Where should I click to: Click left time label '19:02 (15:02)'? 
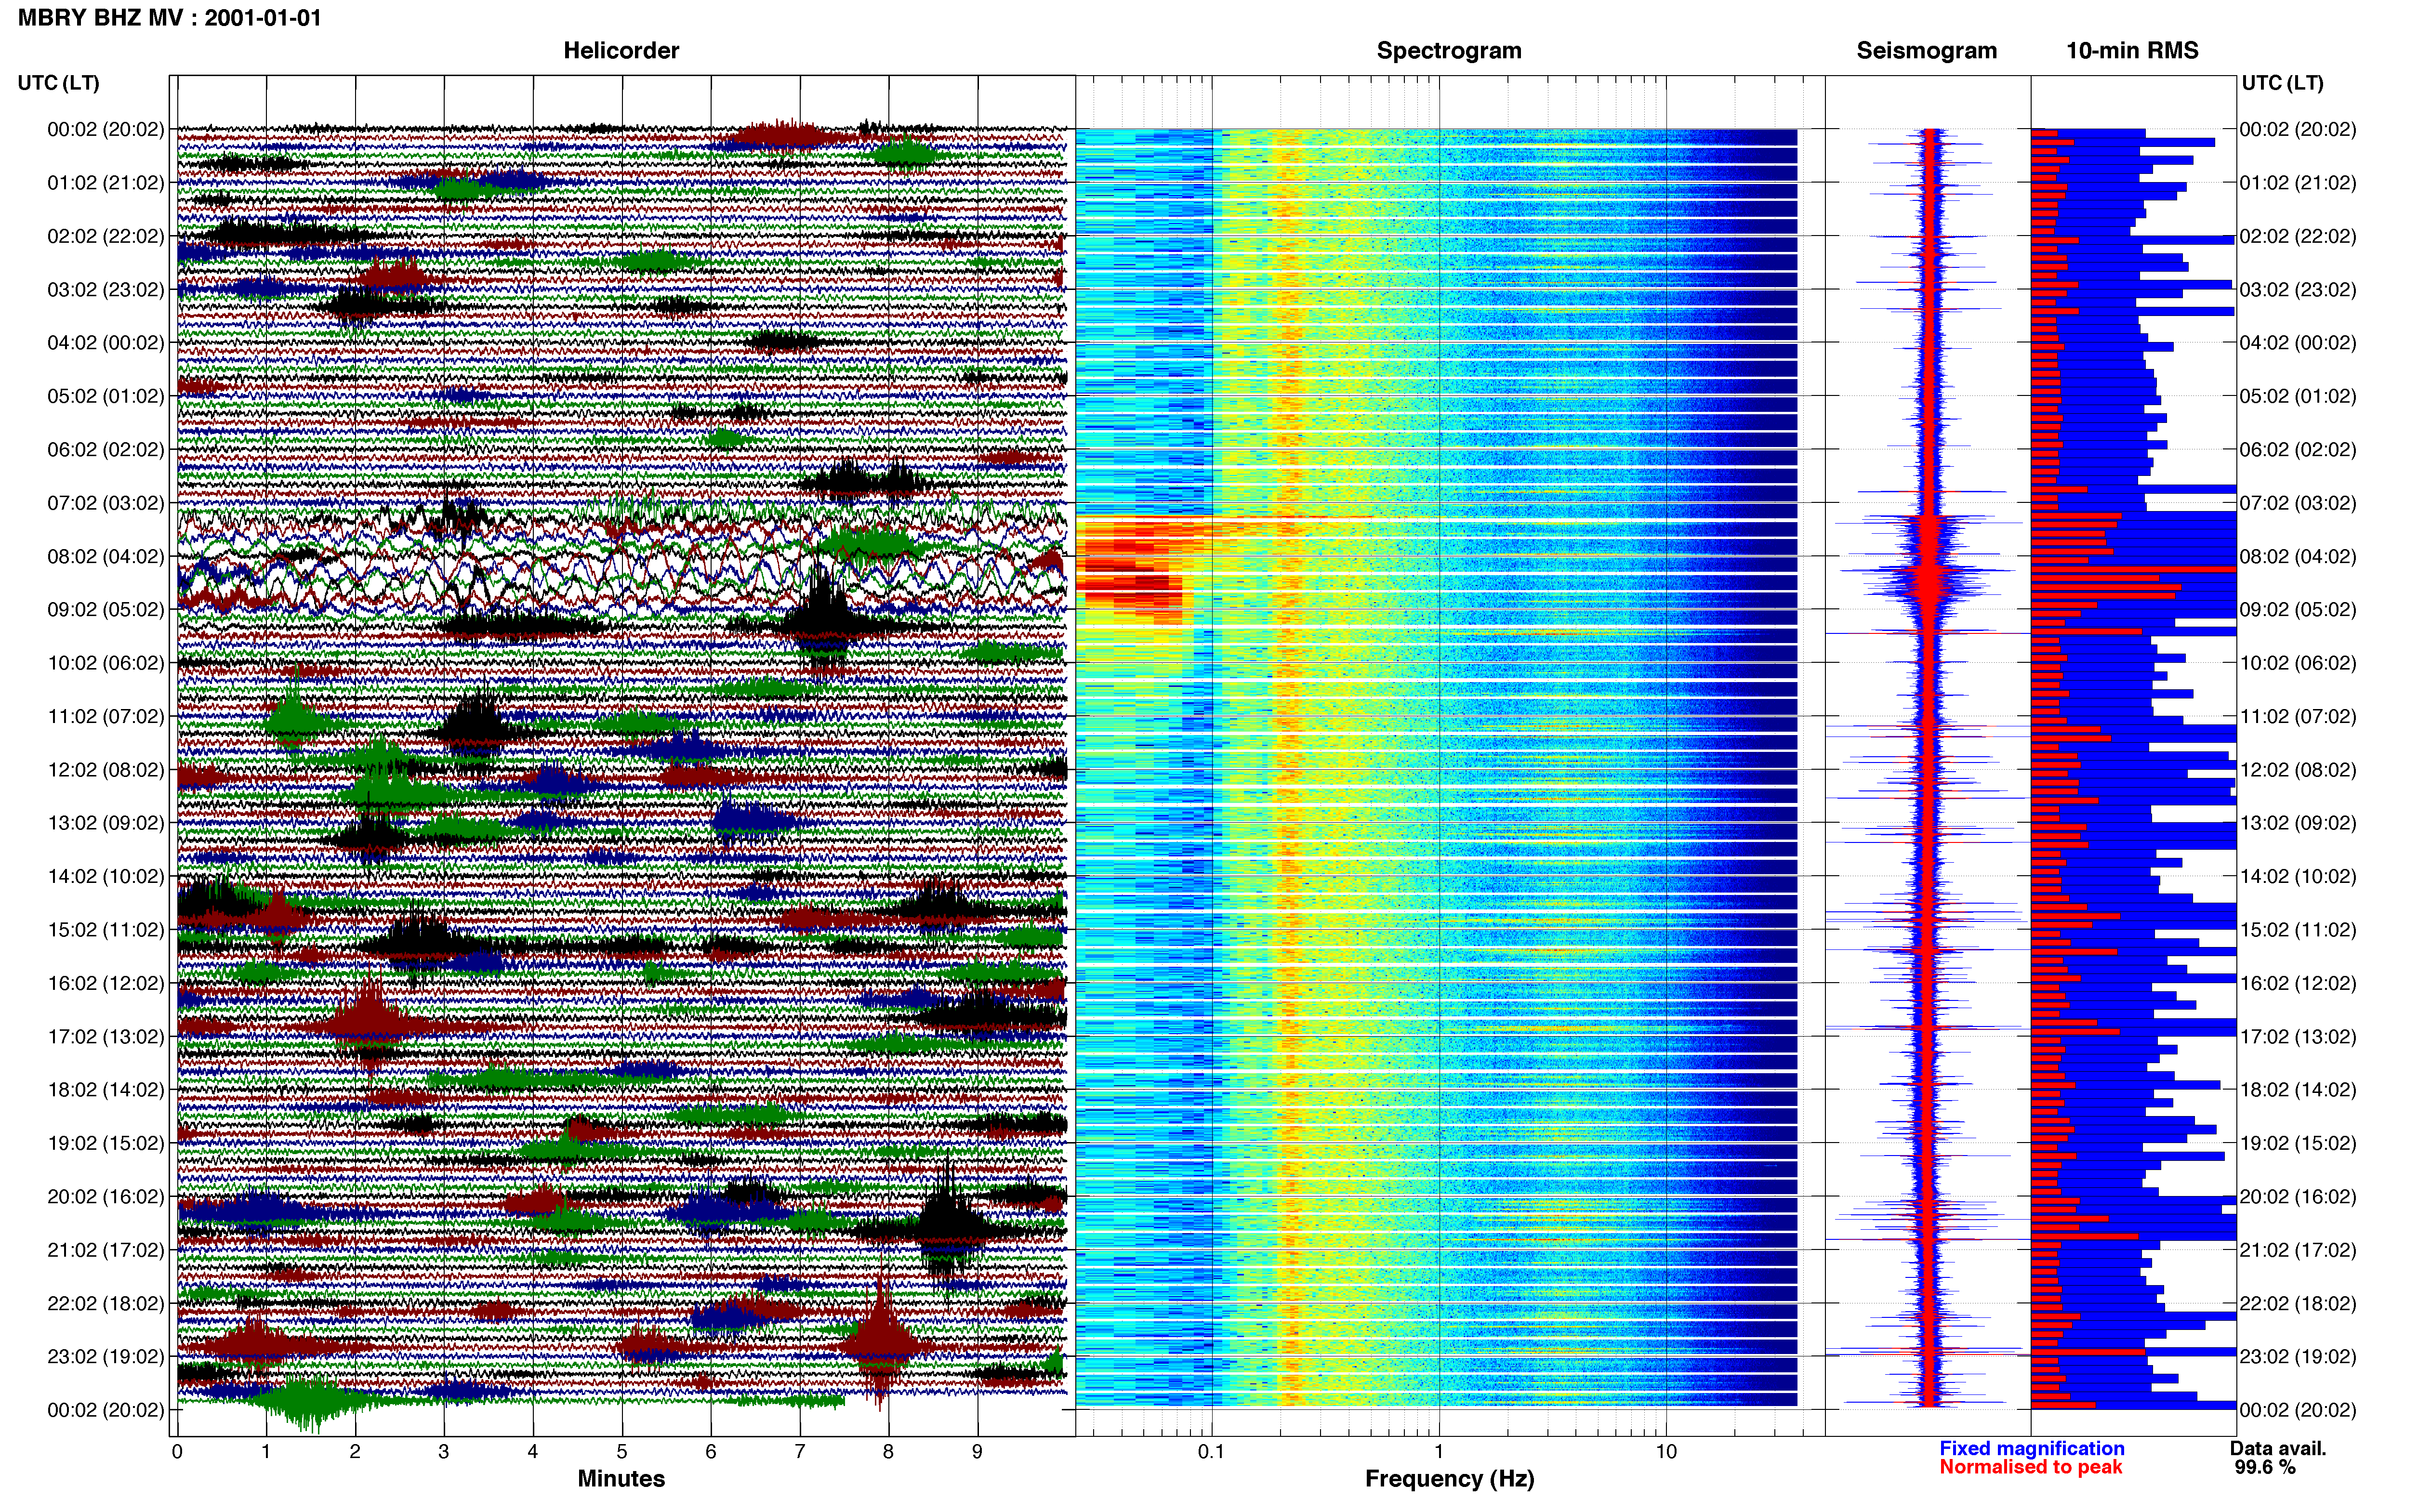(x=106, y=1143)
